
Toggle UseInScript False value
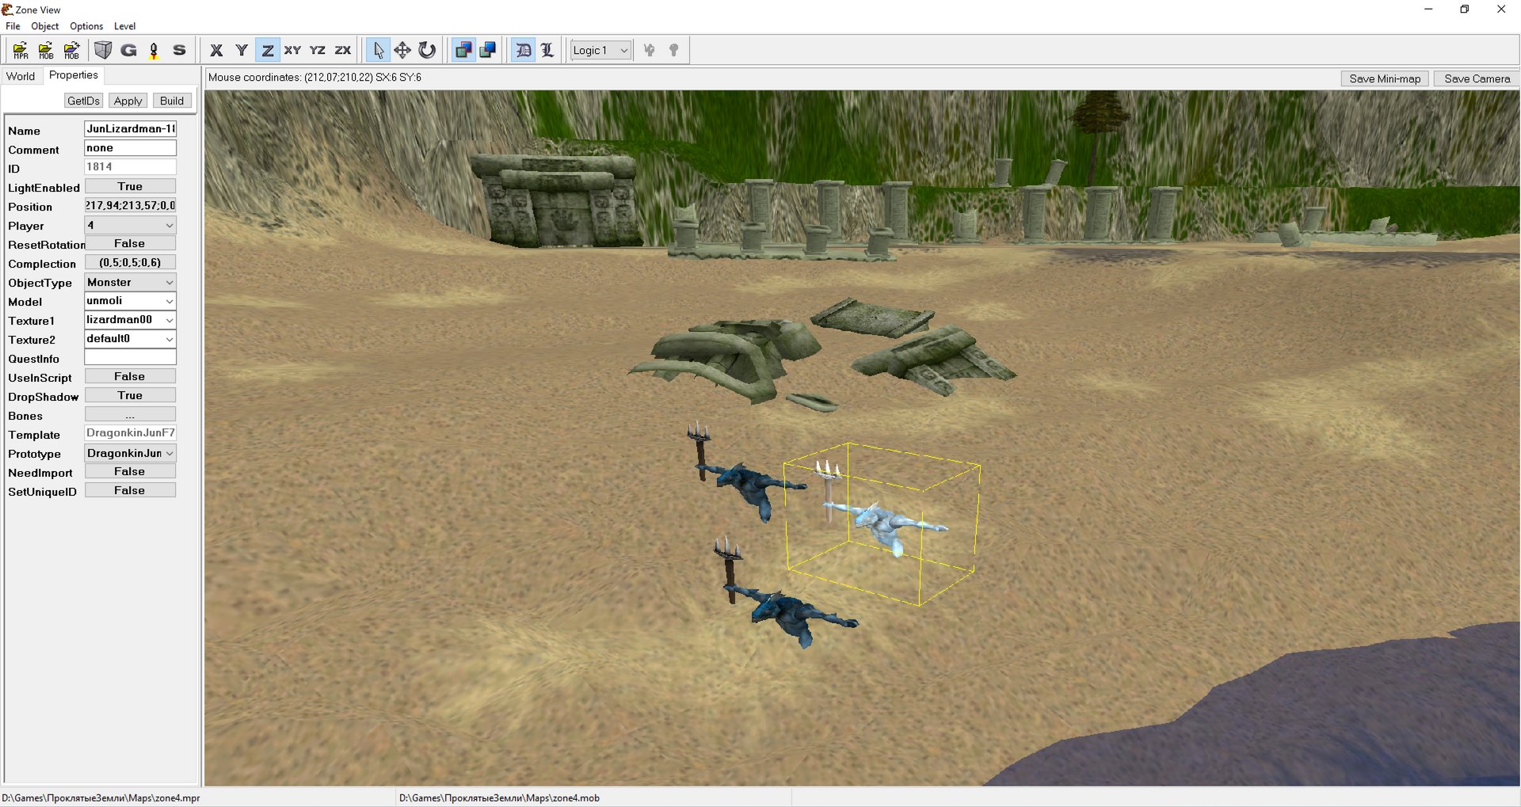(130, 377)
